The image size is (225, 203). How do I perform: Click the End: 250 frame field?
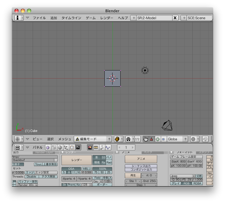(149, 181)
